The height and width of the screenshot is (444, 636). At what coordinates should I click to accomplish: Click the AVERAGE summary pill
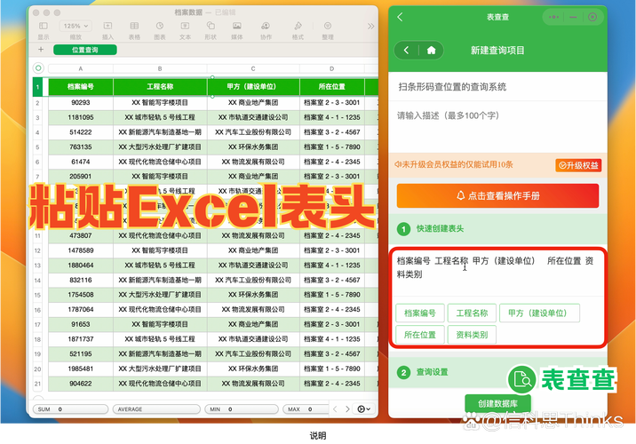(156, 409)
